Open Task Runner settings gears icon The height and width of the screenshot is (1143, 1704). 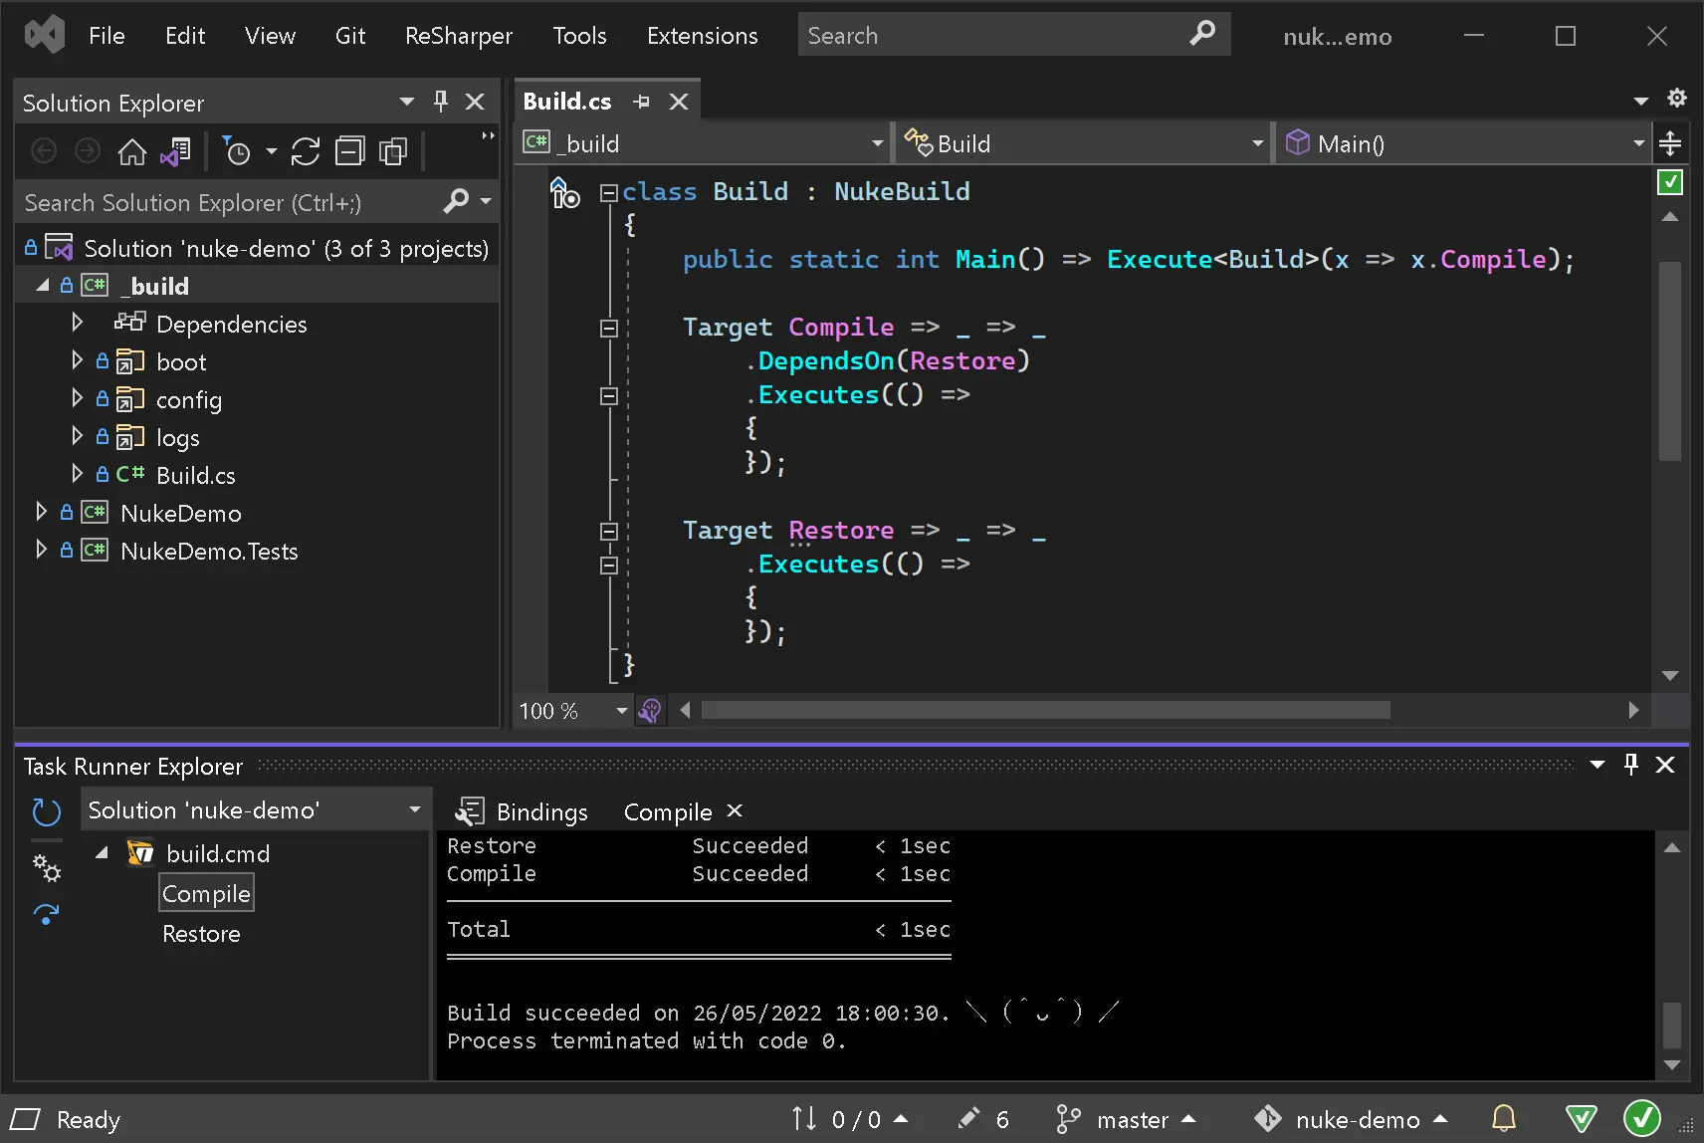click(x=46, y=868)
